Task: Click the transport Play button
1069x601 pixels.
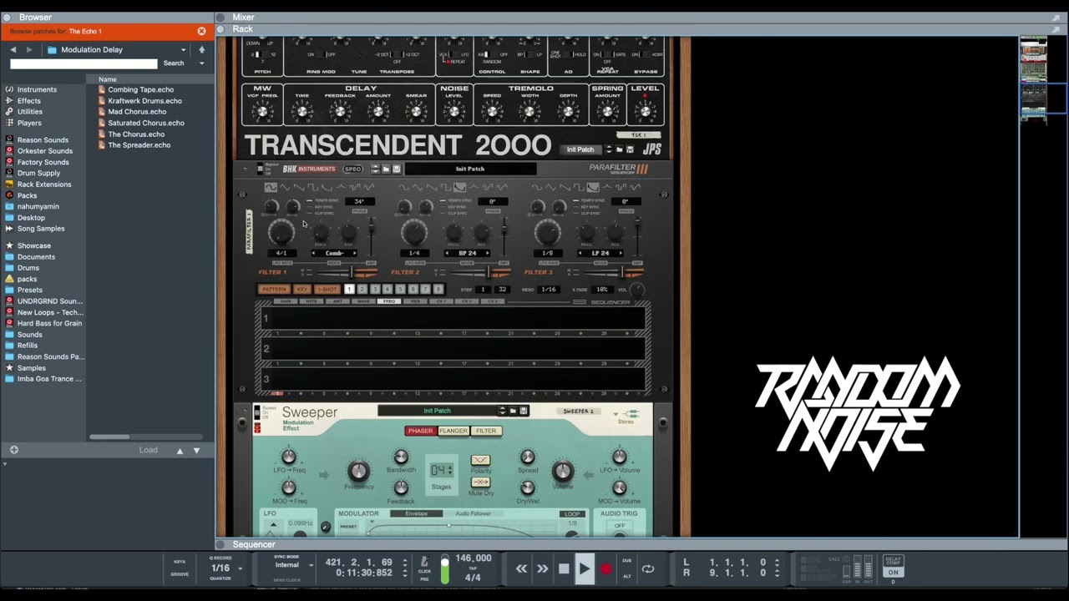Action: [x=585, y=569]
